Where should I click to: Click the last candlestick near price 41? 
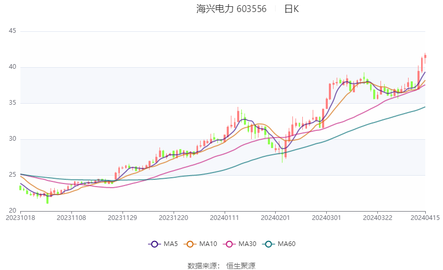click(x=425, y=56)
